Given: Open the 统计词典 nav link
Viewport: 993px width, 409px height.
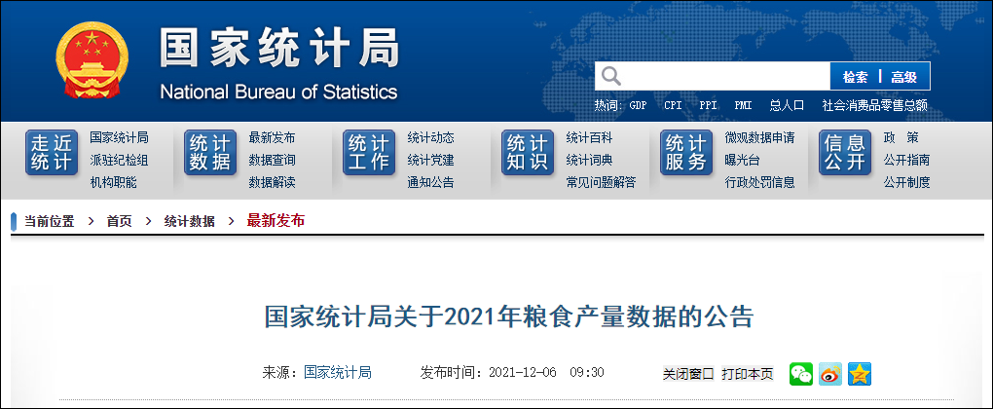Looking at the screenshot, I should pos(590,160).
